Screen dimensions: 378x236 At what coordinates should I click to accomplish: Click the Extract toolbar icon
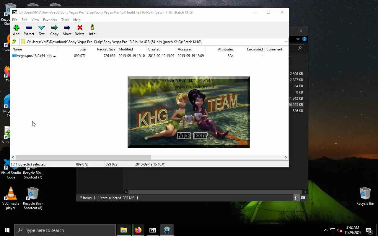click(x=29, y=30)
